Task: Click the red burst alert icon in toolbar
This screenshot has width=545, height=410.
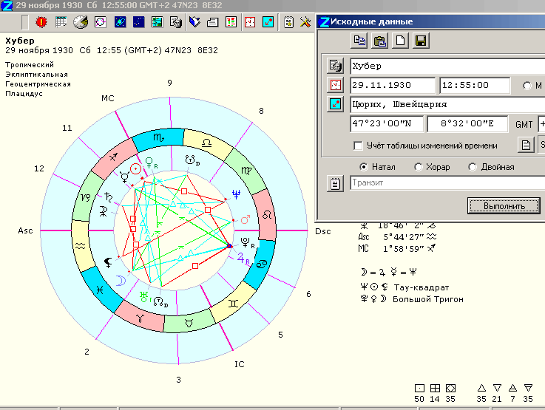Action: pos(41,22)
